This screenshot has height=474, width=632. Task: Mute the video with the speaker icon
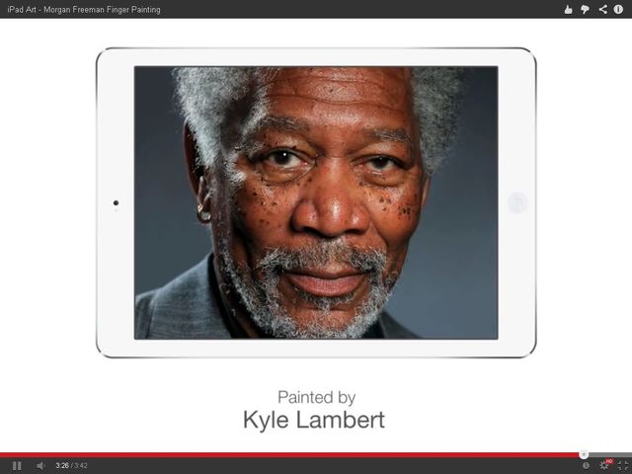(x=40, y=466)
